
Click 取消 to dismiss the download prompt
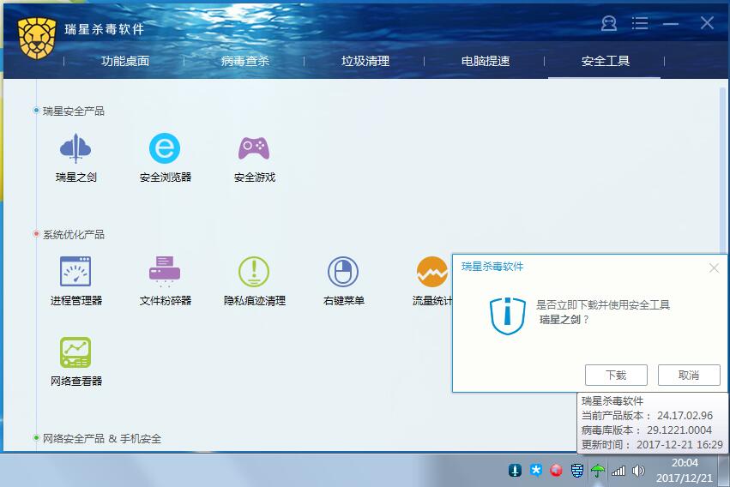[x=689, y=375]
